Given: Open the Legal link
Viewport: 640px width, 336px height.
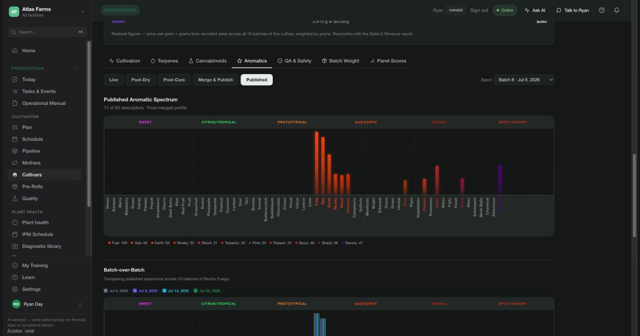Looking at the screenshot, I should click(29, 331).
